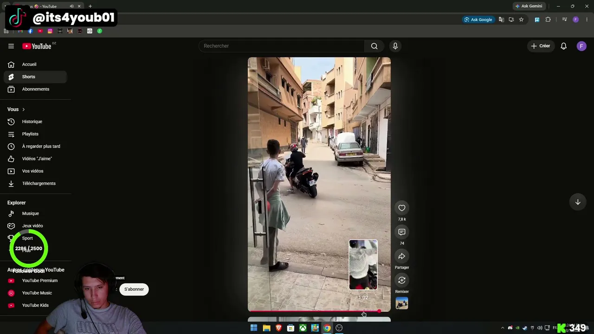Open Historique in the sidebar

click(x=35, y=122)
